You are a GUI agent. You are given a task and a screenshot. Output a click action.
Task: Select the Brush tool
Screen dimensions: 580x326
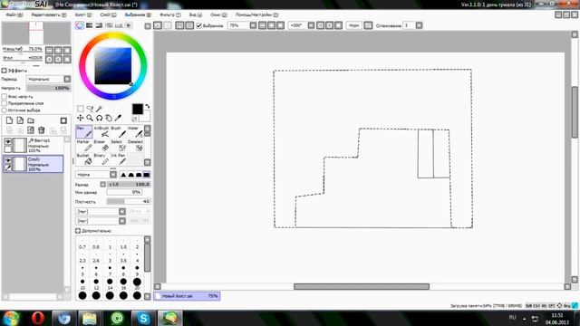coord(118,131)
